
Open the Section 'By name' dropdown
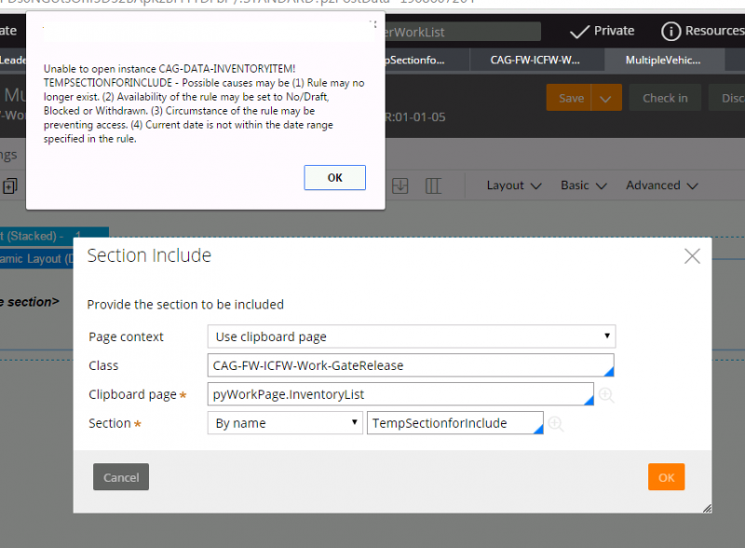point(285,423)
